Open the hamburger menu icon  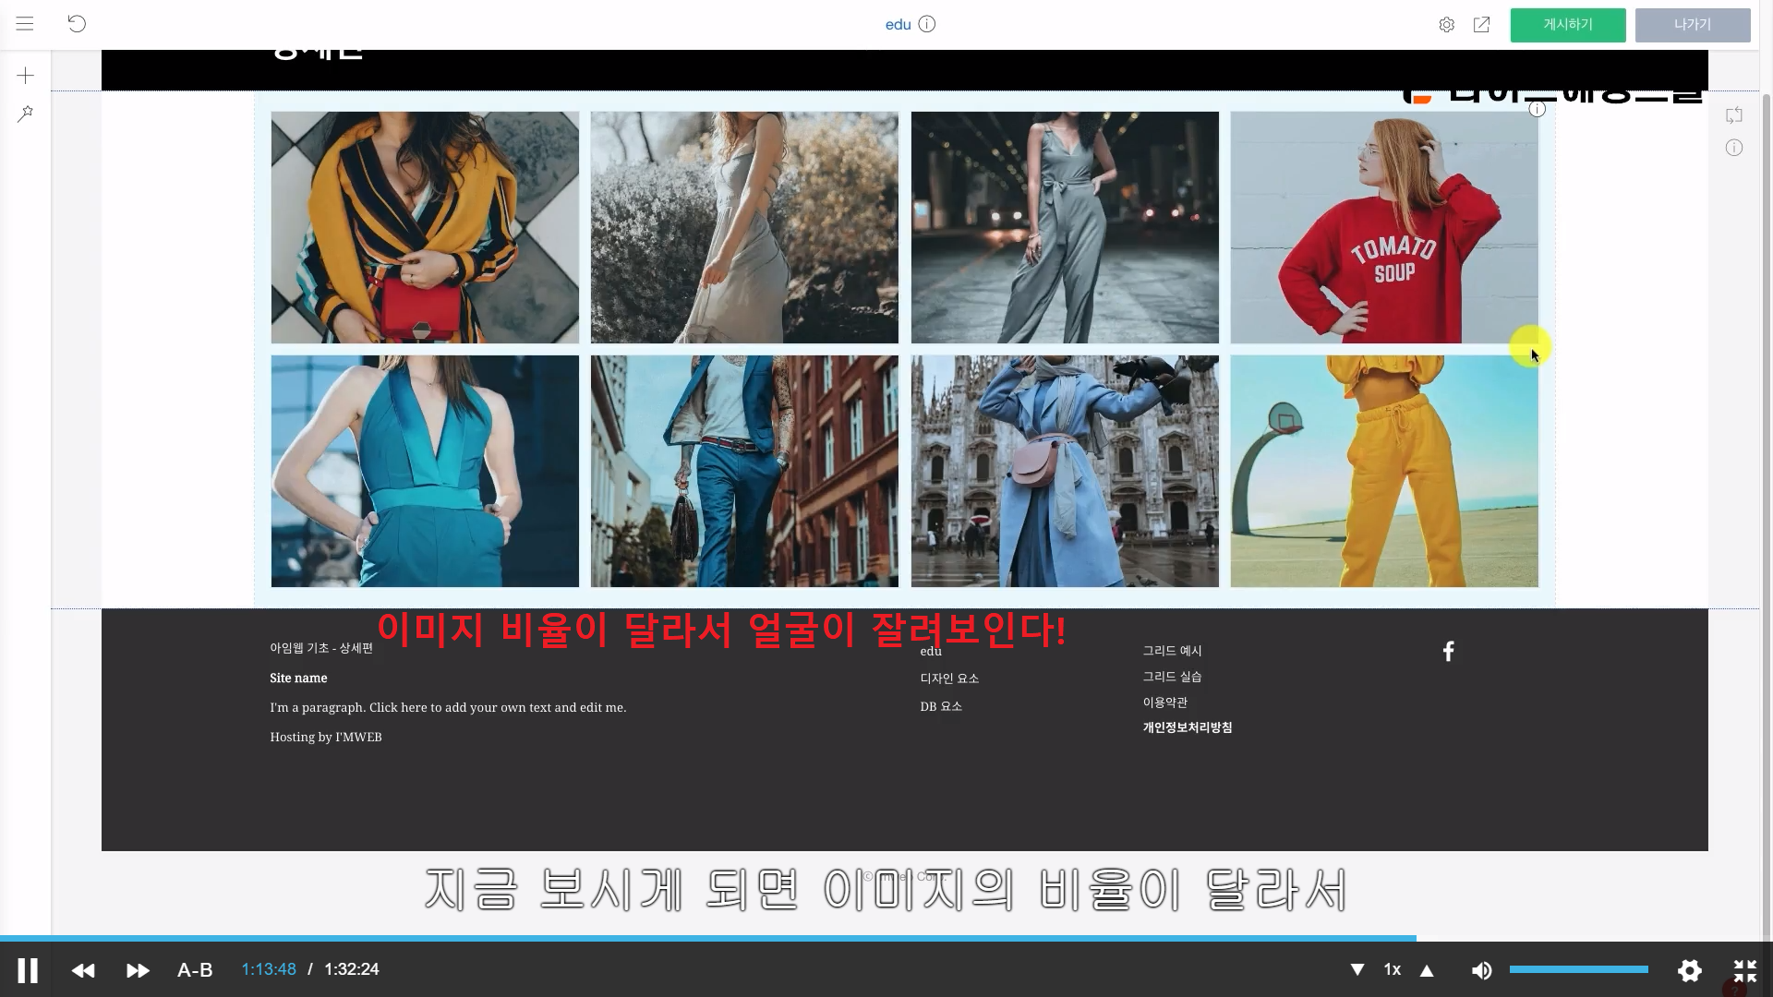tap(25, 24)
